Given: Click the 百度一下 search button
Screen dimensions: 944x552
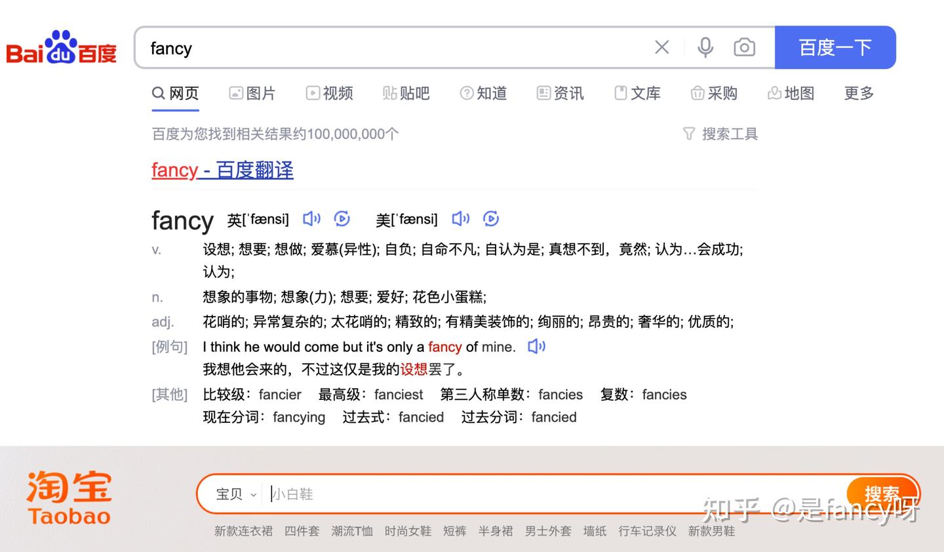Looking at the screenshot, I should [x=835, y=47].
